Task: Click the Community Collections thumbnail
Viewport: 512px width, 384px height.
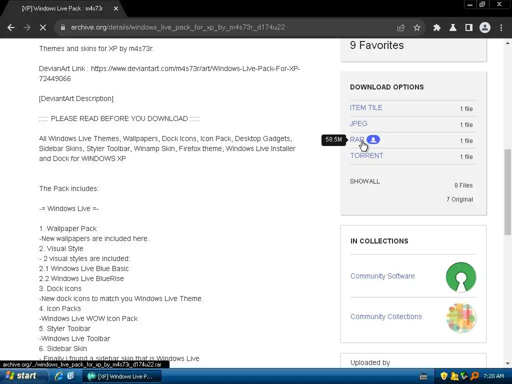Action: (461, 317)
